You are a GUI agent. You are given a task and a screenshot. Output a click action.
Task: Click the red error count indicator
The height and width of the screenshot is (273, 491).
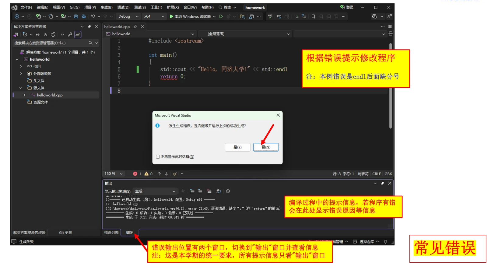tap(137, 174)
